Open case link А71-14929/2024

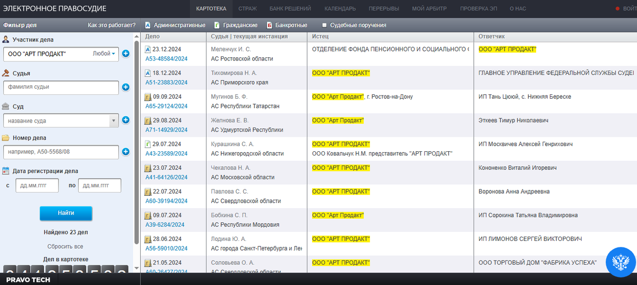(167, 129)
